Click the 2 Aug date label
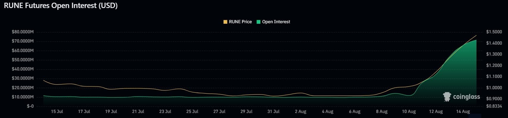The width and height of the screenshot is (508, 118). tap(301, 111)
